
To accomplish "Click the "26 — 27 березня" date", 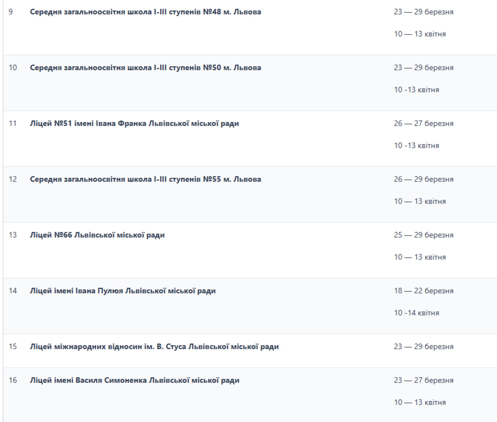I will (423, 123).
